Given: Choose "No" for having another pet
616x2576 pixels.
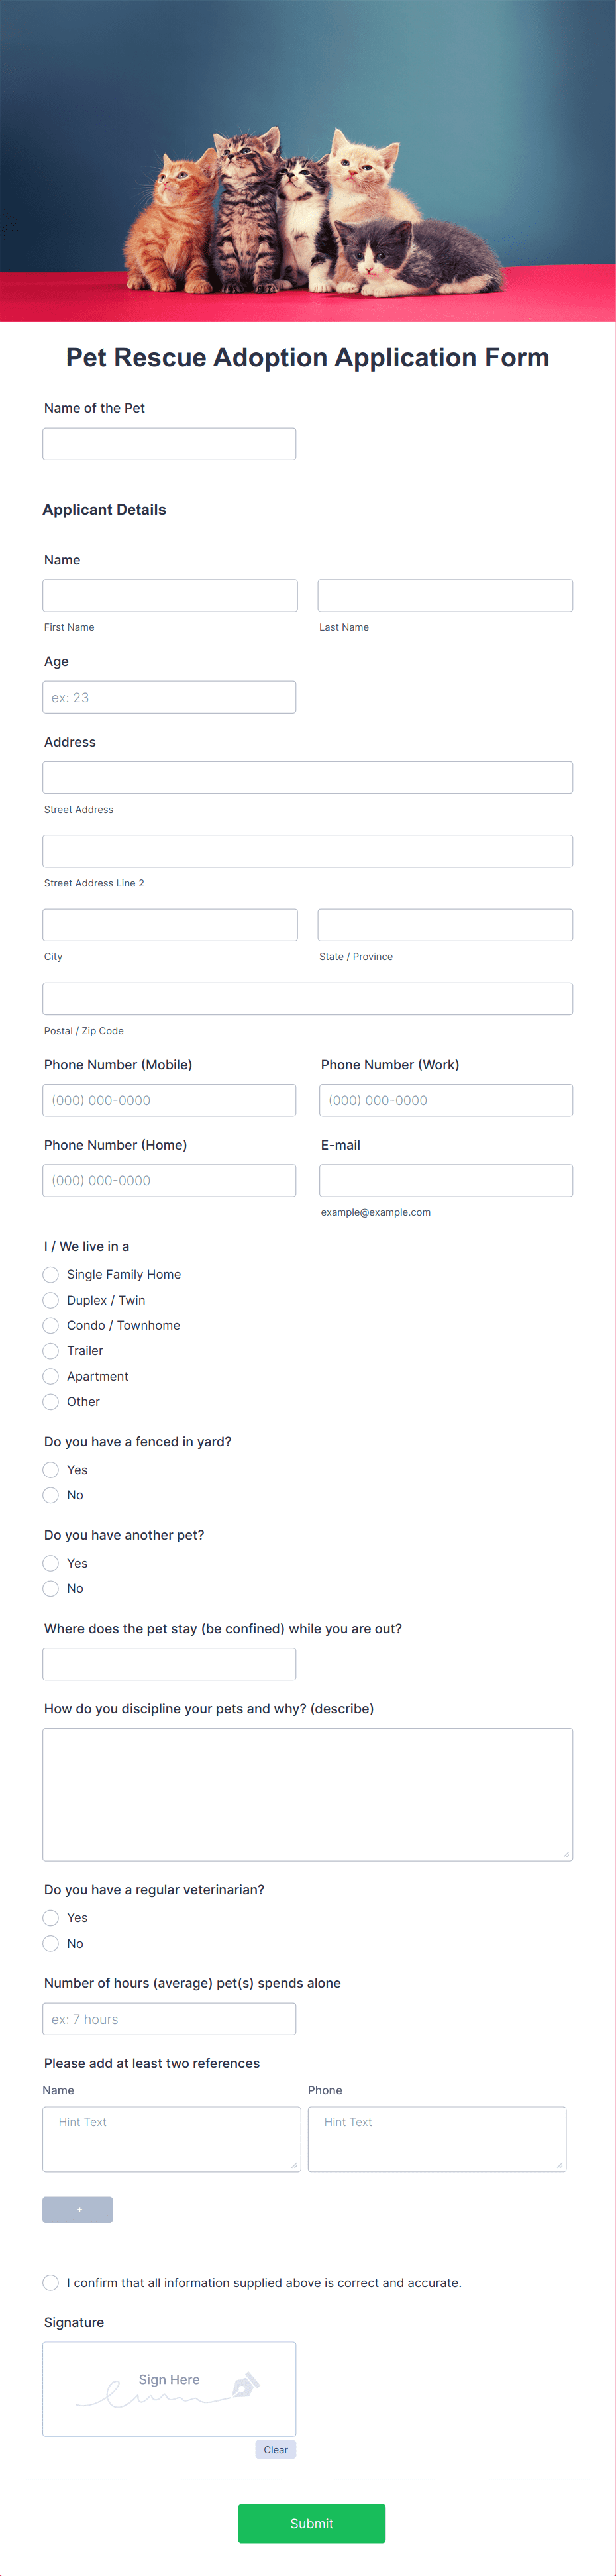Looking at the screenshot, I should (50, 1588).
